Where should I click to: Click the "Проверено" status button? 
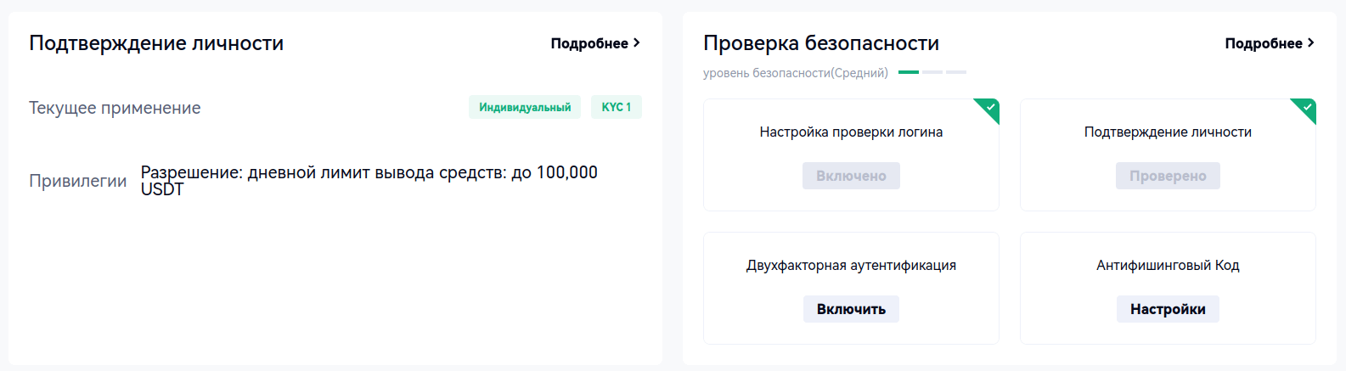tap(1168, 176)
